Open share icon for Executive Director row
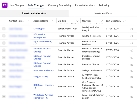The height and width of the screenshot is (100, 137). pyautogui.click(x=132, y=65)
